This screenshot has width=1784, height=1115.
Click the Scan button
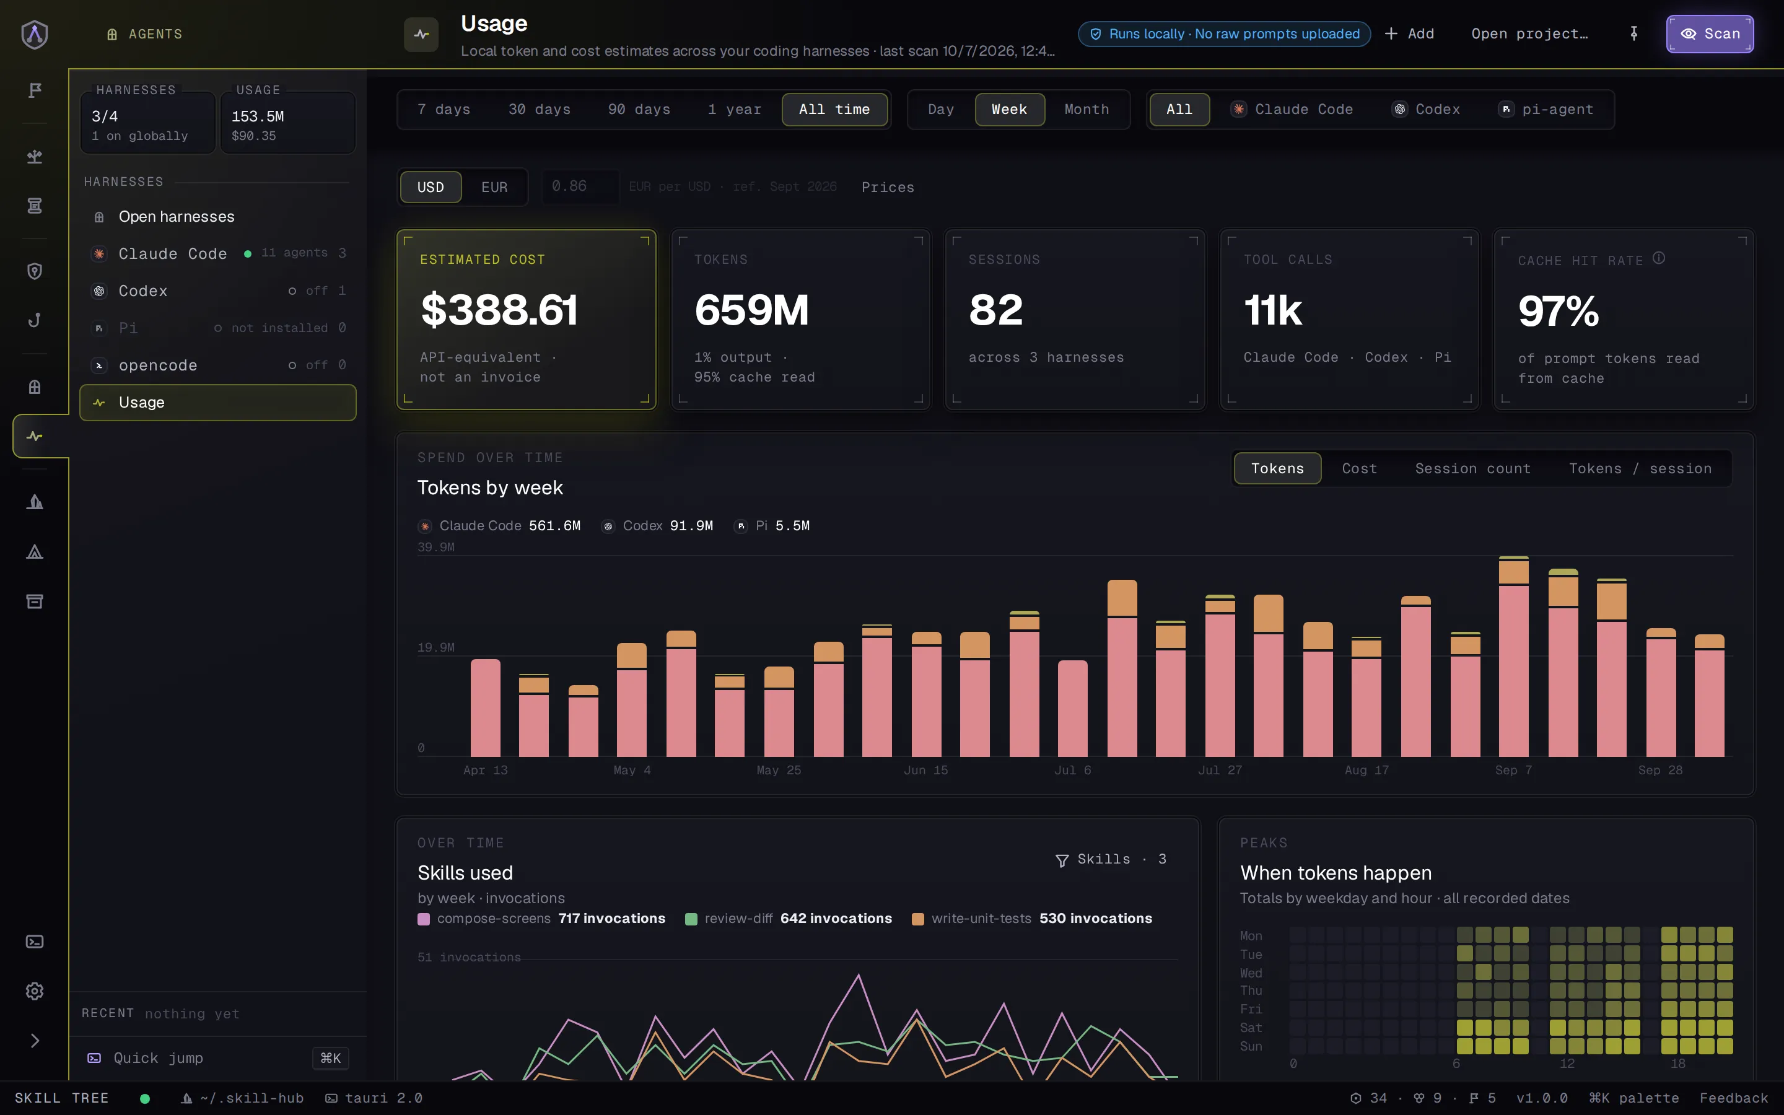pos(1710,34)
